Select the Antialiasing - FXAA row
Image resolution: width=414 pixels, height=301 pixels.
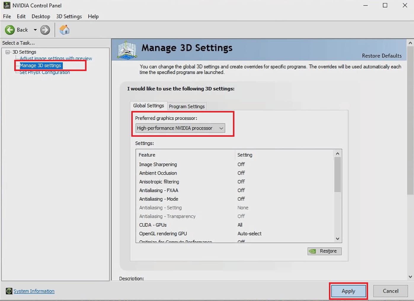click(235, 190)
